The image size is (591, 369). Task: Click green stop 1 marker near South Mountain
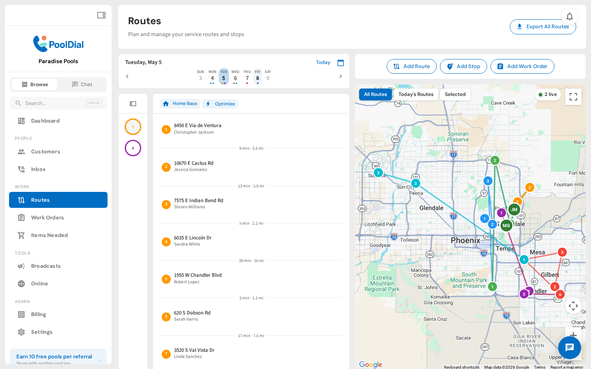[492, 287]
